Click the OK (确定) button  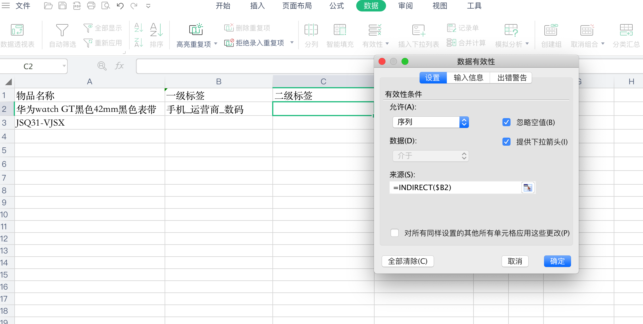557,261
